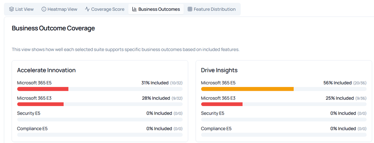This screenshot has width=374, height=143.
Task: Click Compliance E5 label under Drive Insights
Action: pos(216,128)
